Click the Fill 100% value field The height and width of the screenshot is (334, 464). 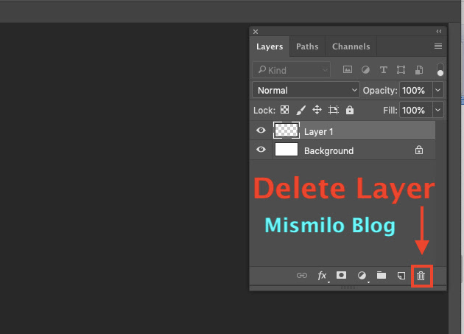click(x=416, y=110)
